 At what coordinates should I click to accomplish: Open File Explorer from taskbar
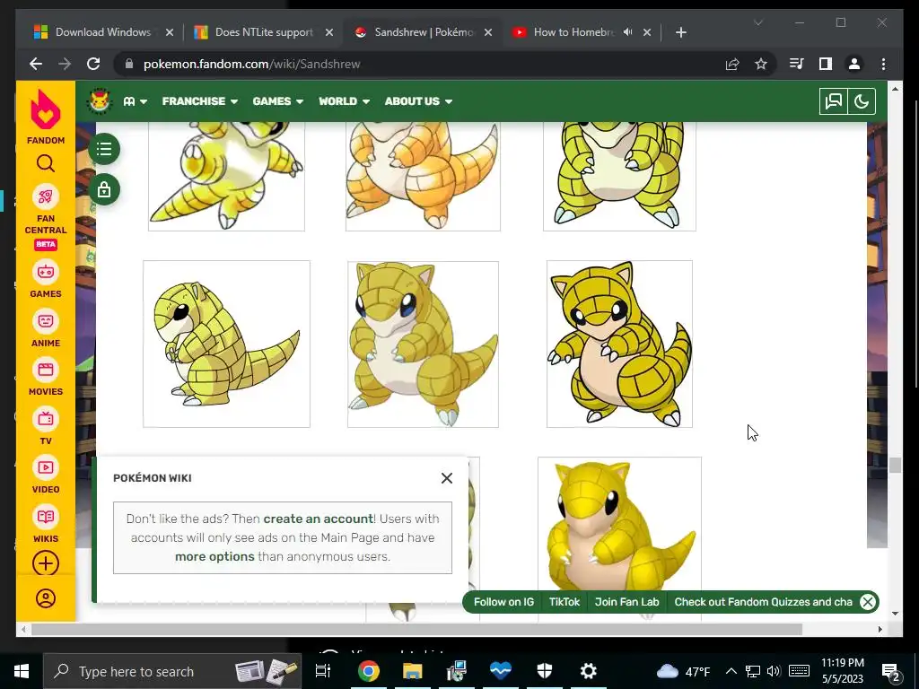tap(413, 671)
